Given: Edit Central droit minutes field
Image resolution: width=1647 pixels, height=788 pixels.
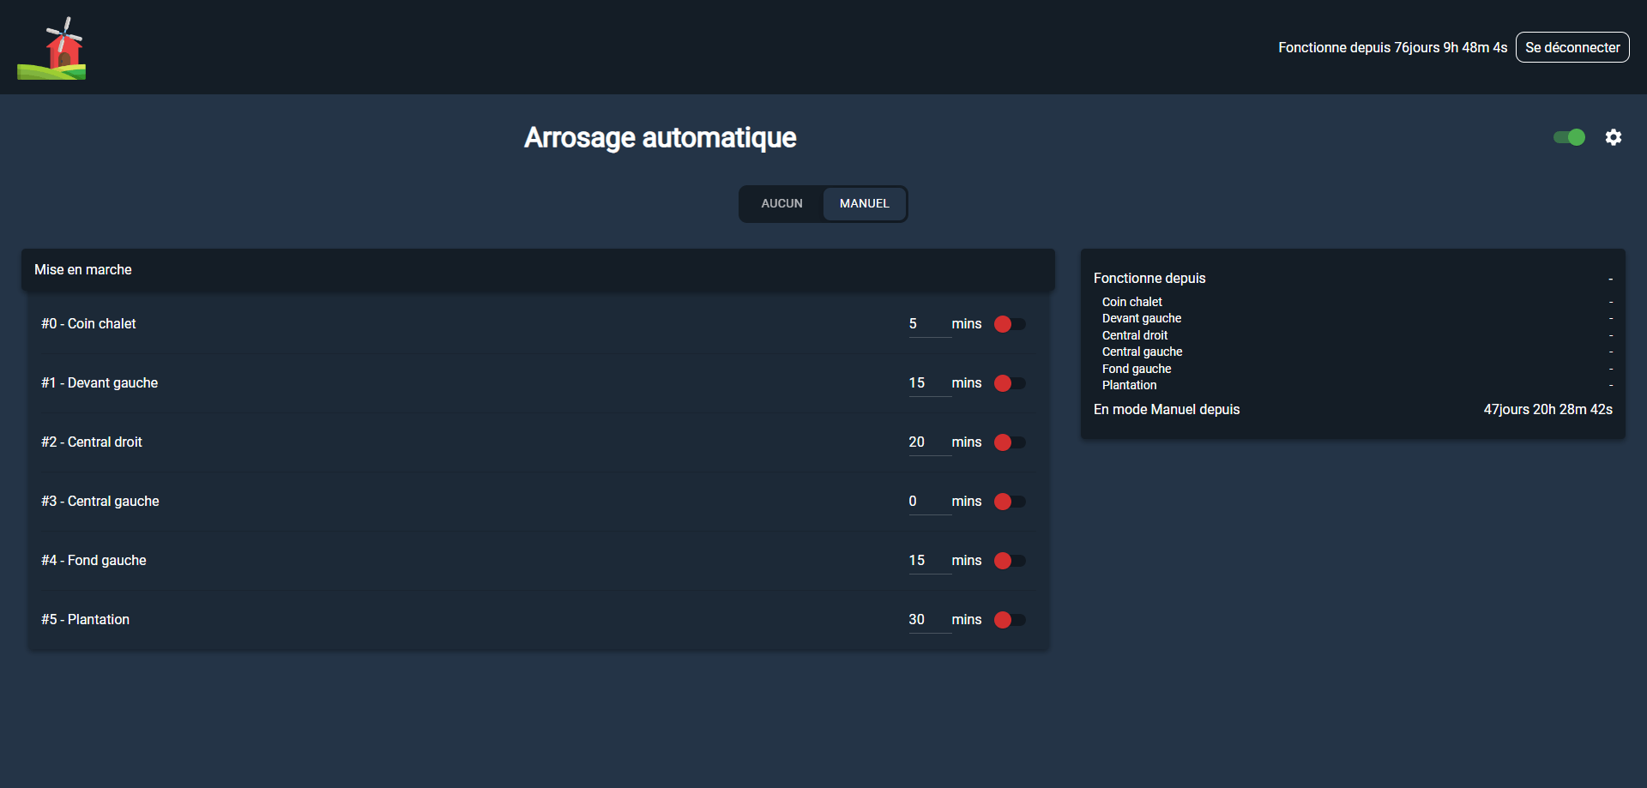Looking at the screenshot, I should coord(930,442).
